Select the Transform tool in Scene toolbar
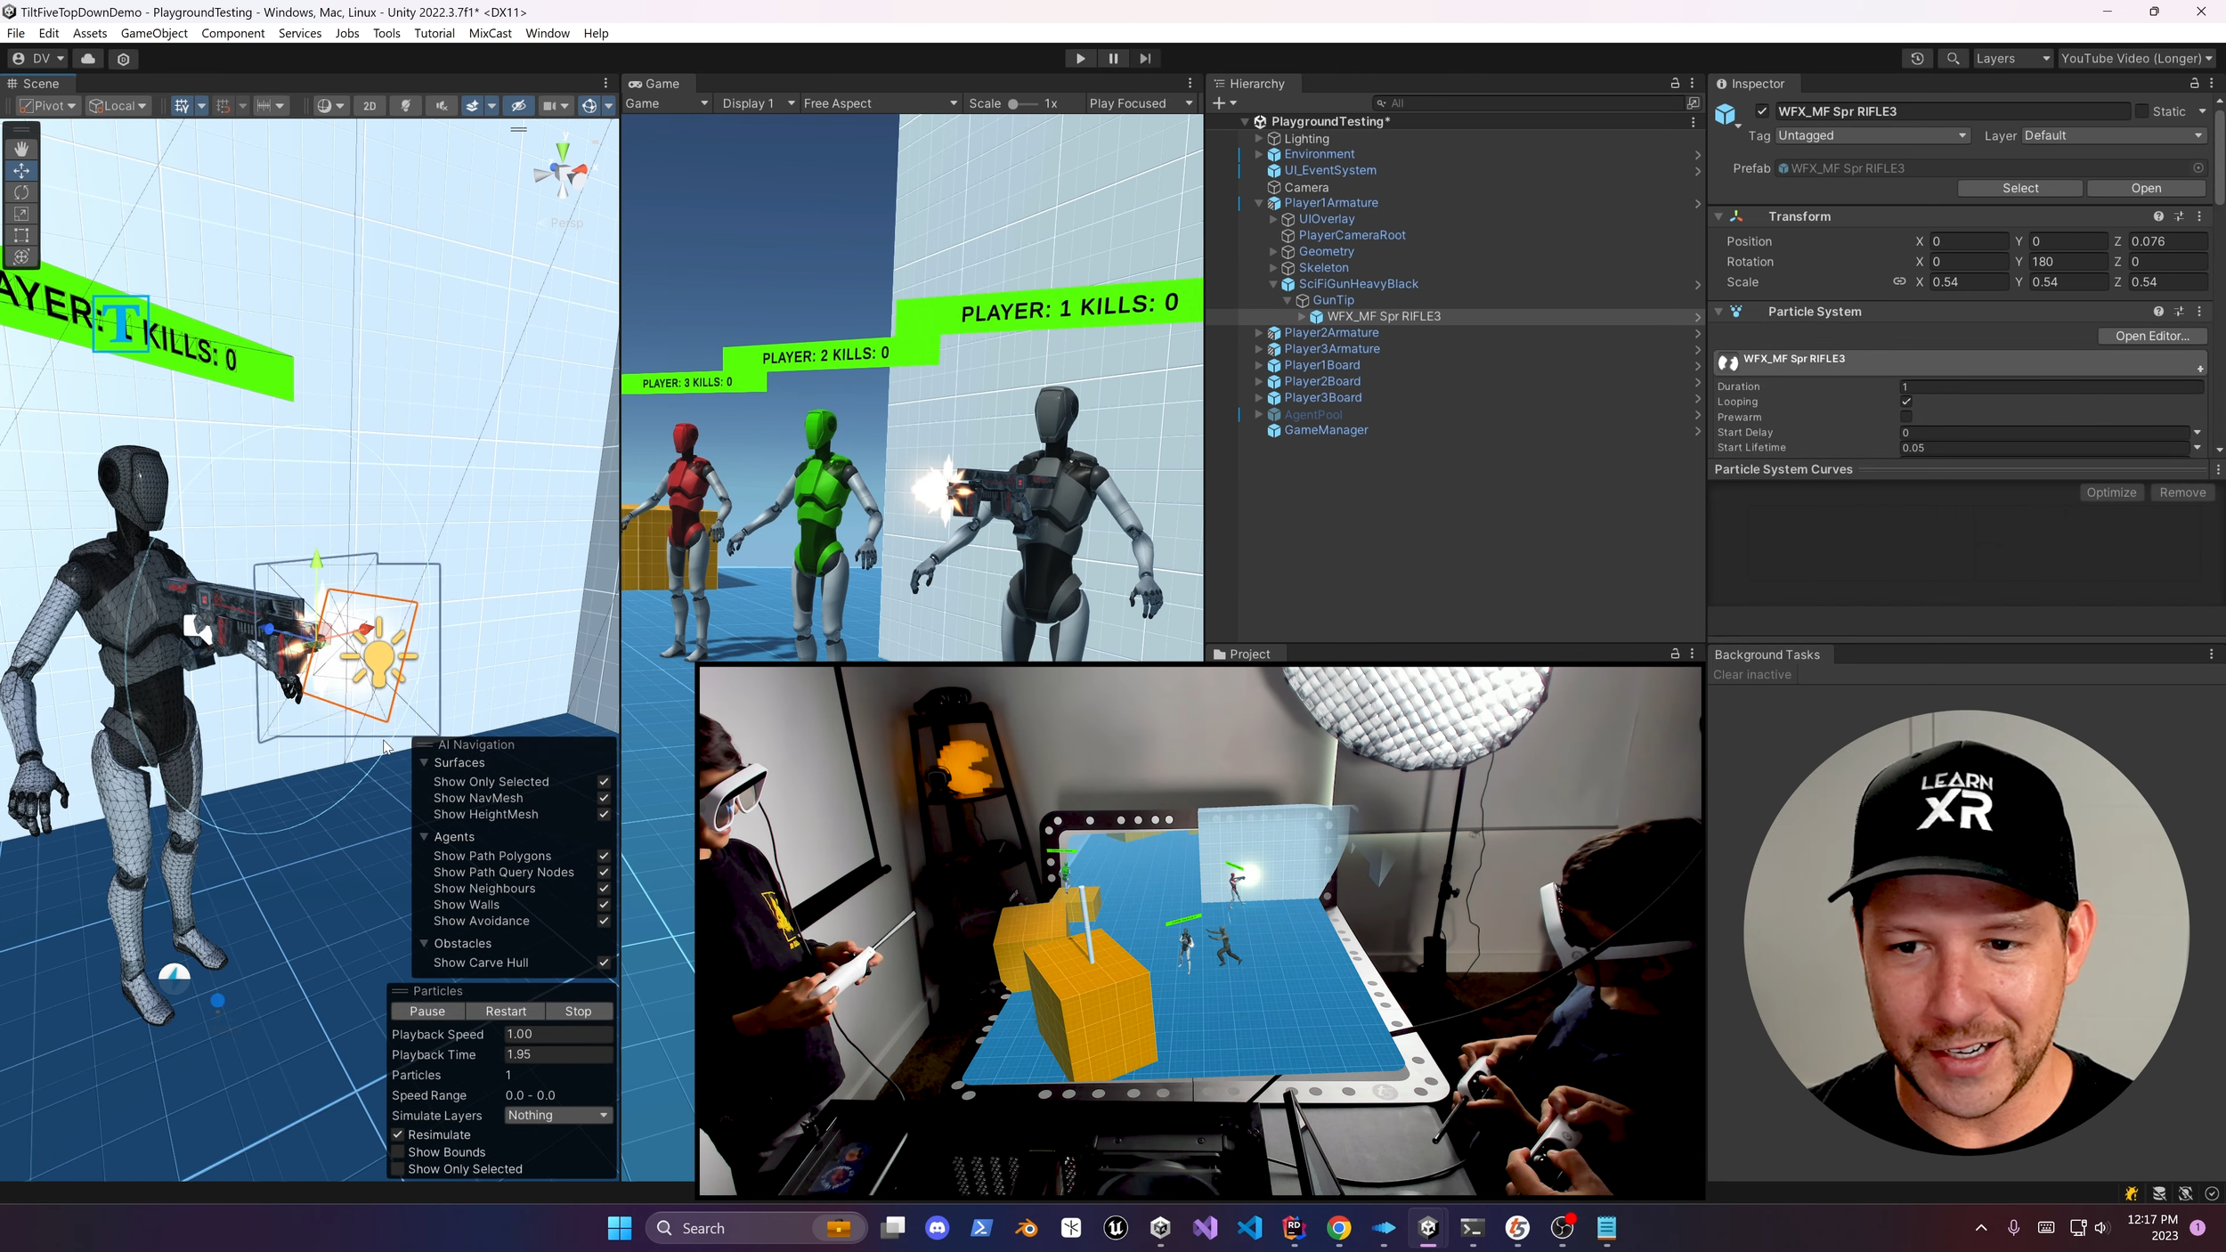This screenshot has width=2226, height=1252. [x=21, y=256]
